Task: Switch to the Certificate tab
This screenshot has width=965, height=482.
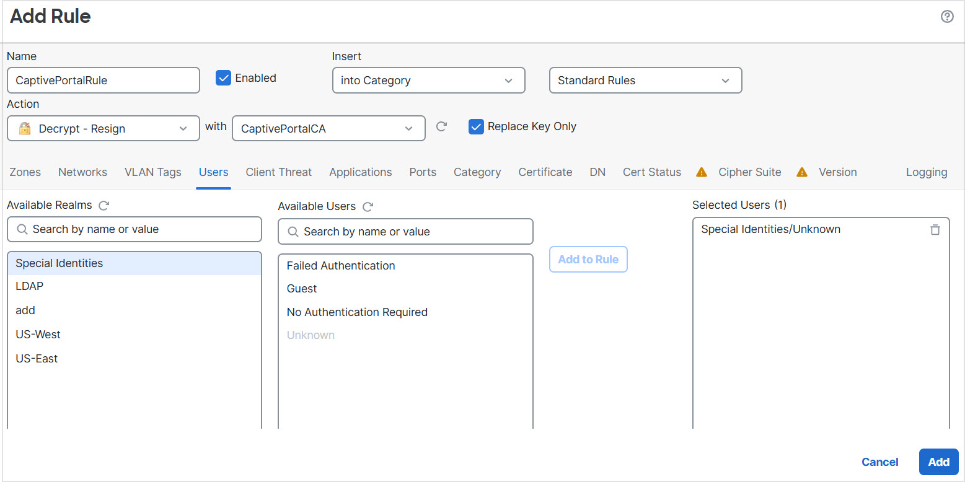Action: pyautogui.click(x=545, y=172)
